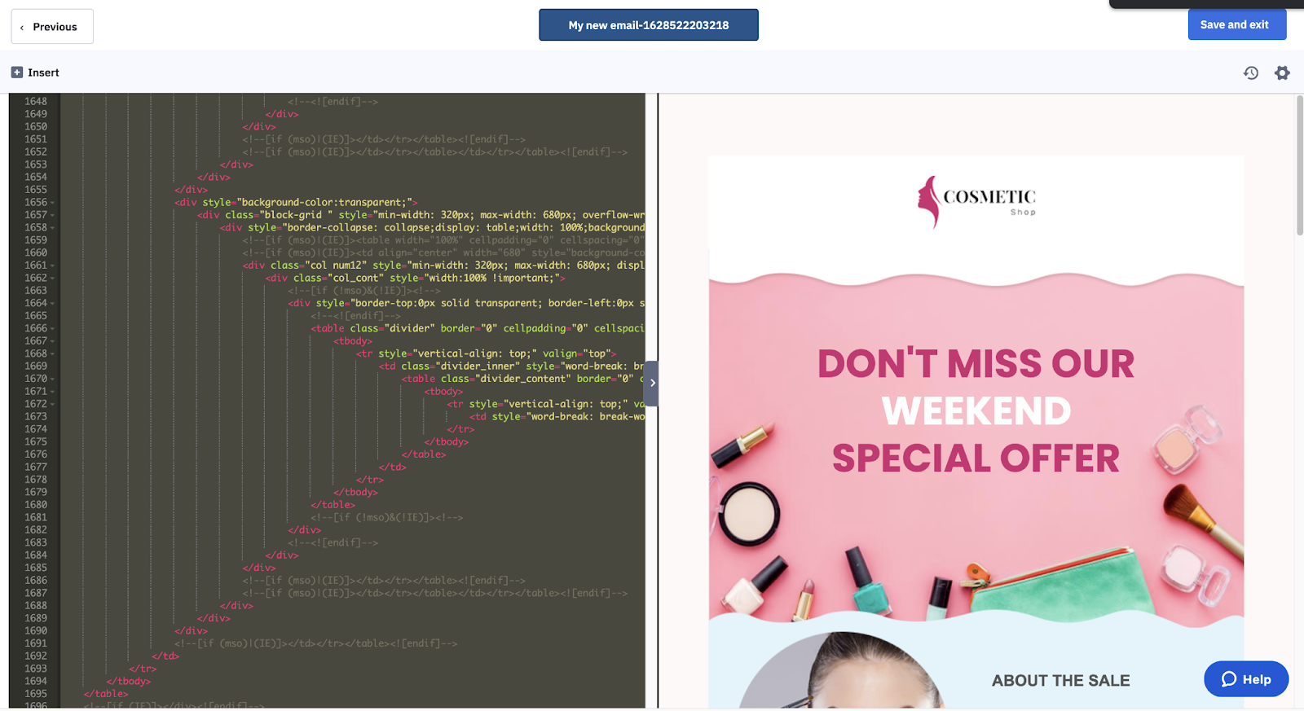Place cursor on line 1694 closing tbody tag
This screenshot has width=1304, height=711.
pos(129,681)
